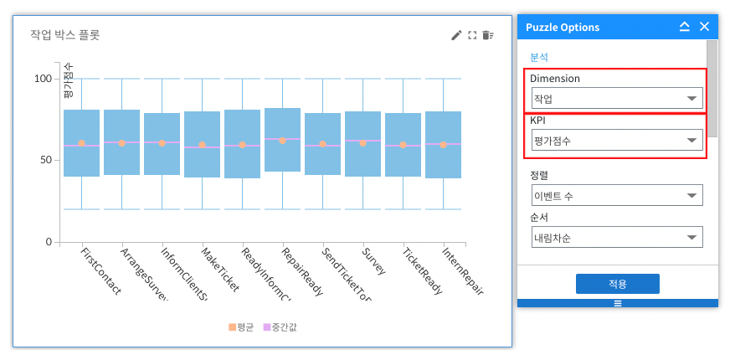Toggle the 중간값 legend series
The height and width of the screenshot is (360, 730).
coord(280,327)
